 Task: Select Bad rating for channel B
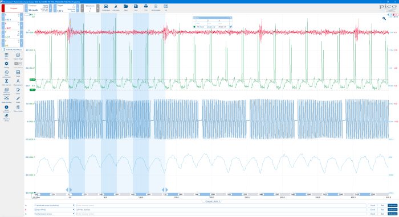(382, 210)
